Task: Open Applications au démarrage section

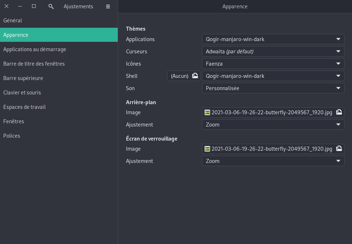Action: [x=59, y=49]
